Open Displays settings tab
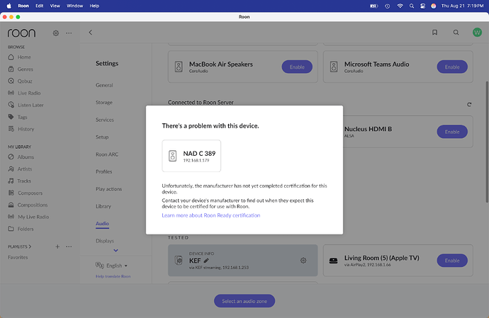Image resolution: width=489 pixels, height=318 pixels. point(104,241)
